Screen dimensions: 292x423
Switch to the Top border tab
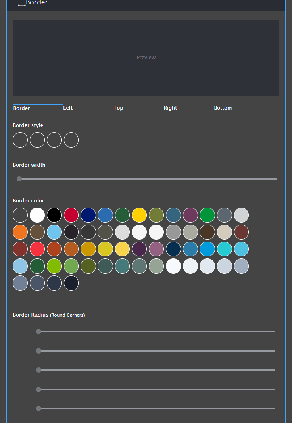pyautogui.click(x=118, y=108)
